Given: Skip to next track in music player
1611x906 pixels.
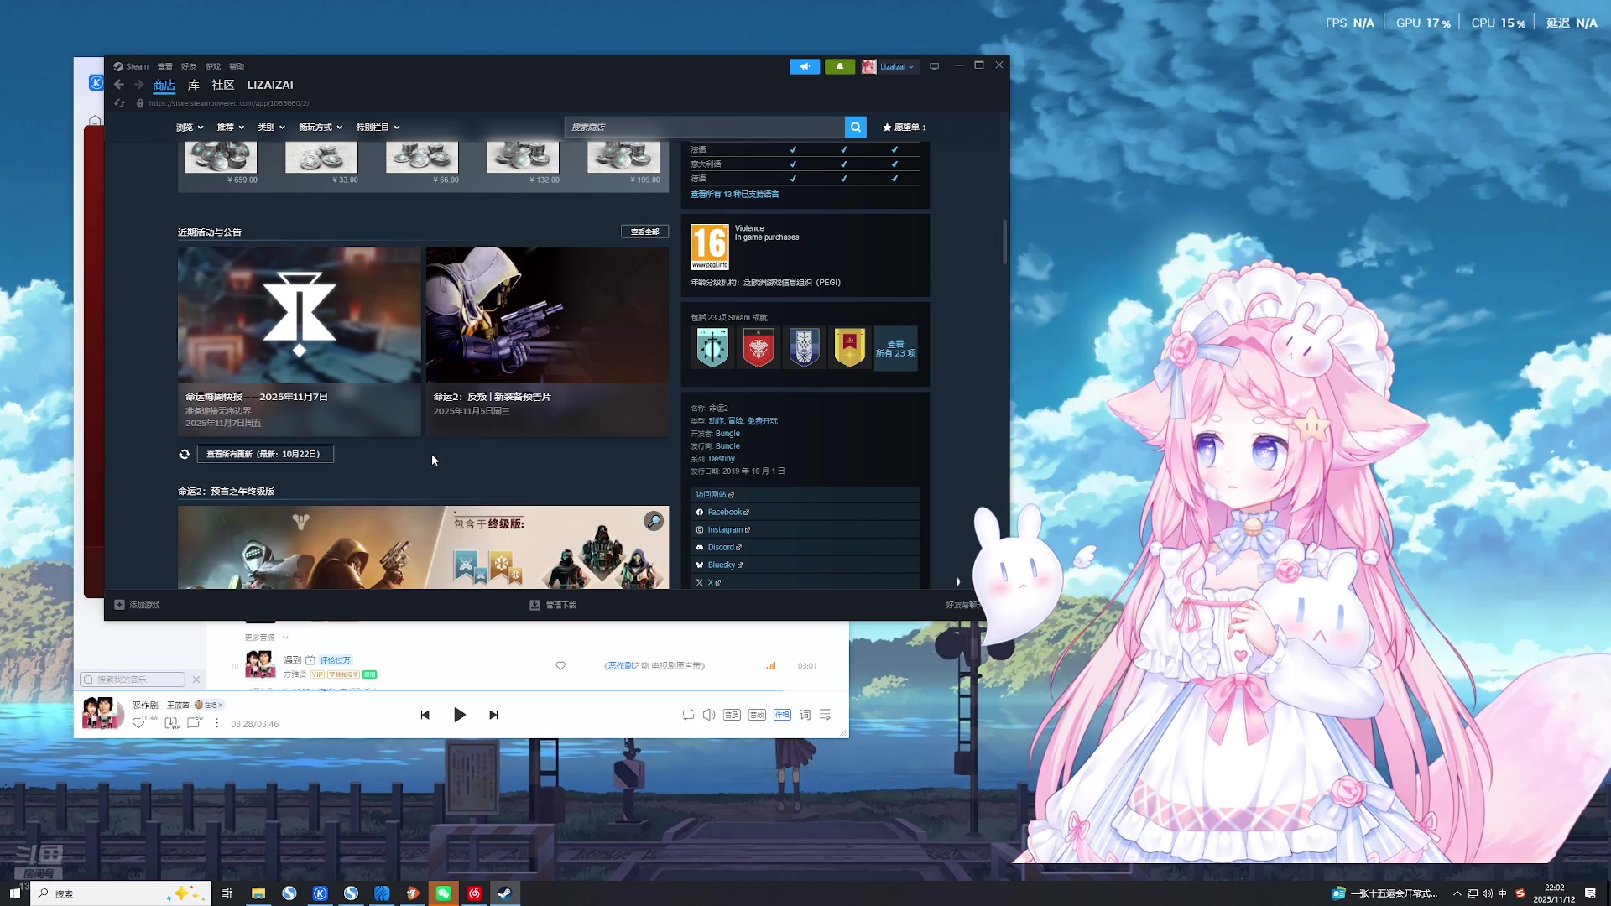Looking at the screenshot, I should point(493,715).
